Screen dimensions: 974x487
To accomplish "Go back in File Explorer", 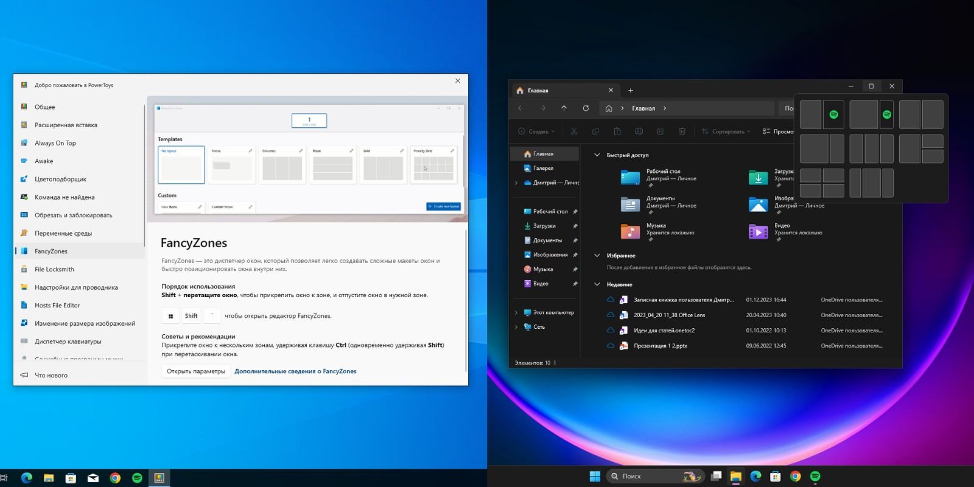I will [x=520, y=108].
